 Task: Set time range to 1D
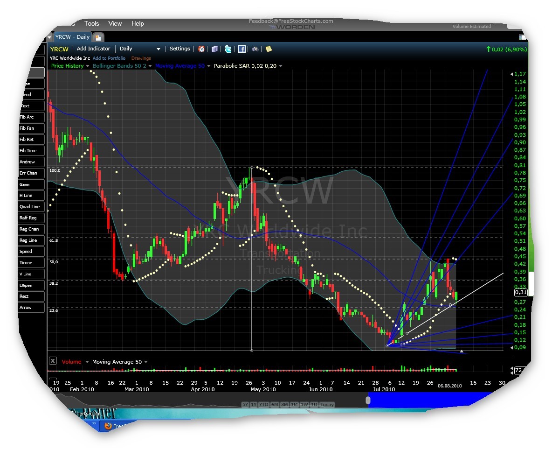314,405
